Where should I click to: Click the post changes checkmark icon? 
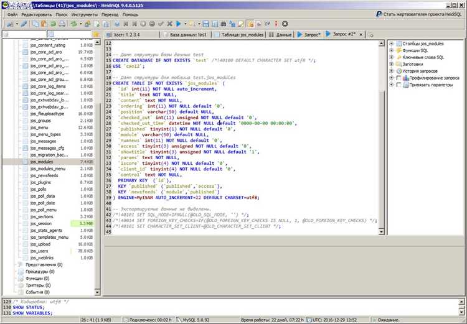(161, 24)
